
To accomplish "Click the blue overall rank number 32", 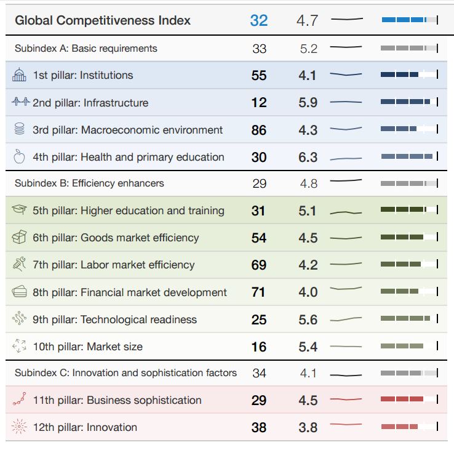I will [259, 20].
